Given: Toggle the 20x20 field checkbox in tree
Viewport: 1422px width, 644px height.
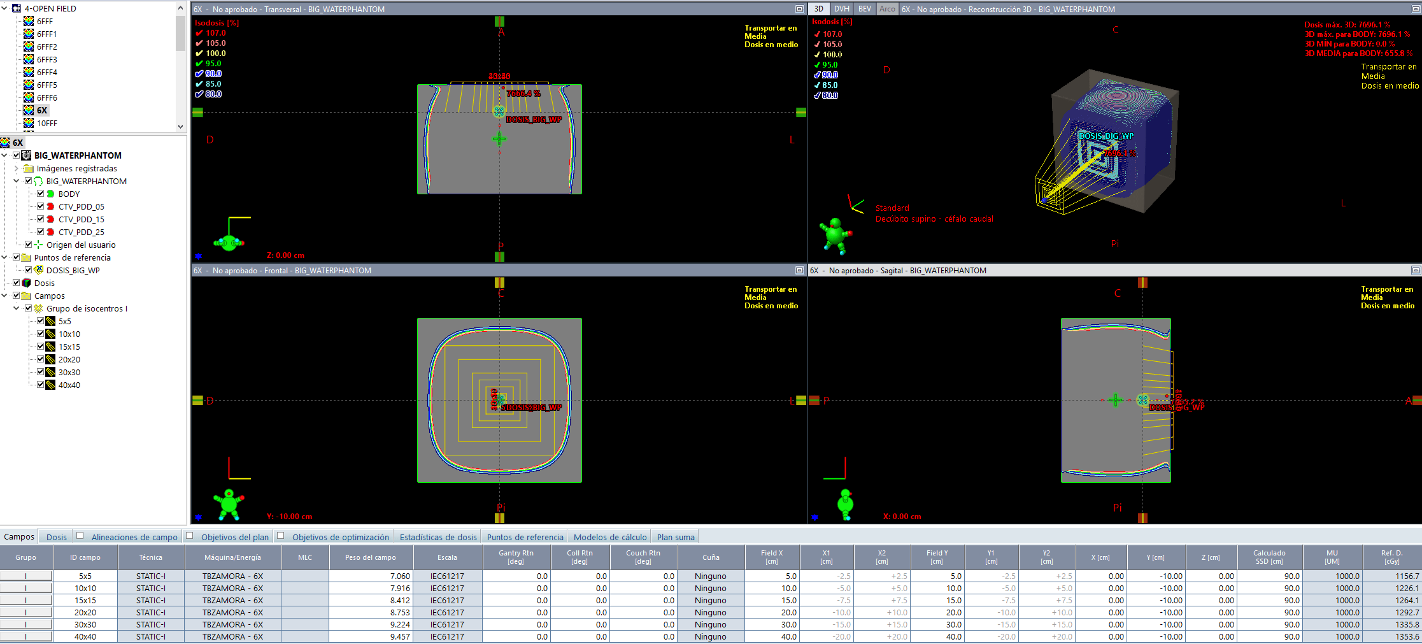Looking at the screenshot, I should (x=40, y=359).
